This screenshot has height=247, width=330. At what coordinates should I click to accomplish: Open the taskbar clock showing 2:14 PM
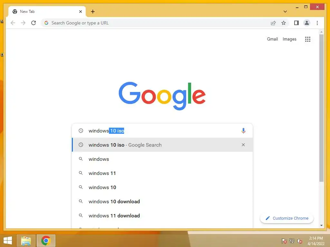pos(316,241)
